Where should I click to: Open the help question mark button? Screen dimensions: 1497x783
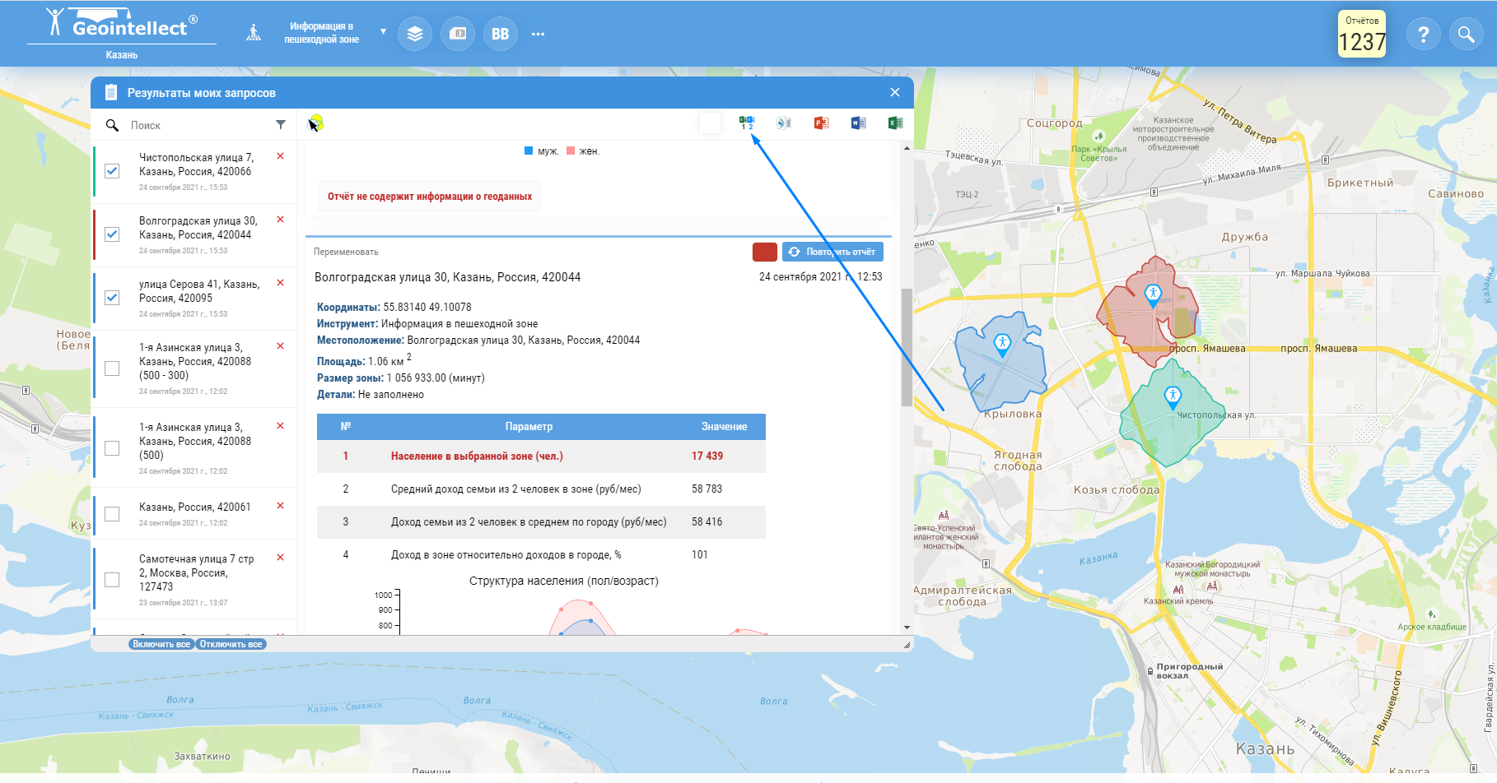(x=1423, y=34)
